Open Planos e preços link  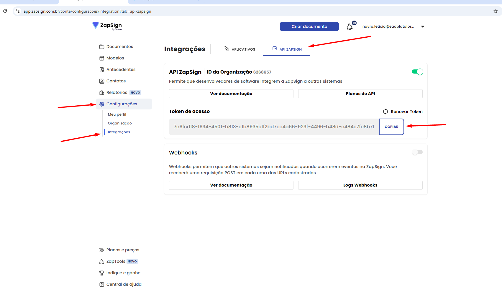[x=123, y=250]
